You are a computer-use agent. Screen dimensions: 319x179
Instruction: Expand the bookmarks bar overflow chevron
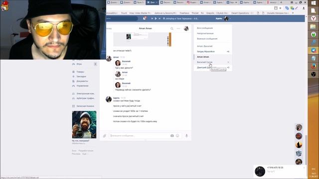pos(293,13)
